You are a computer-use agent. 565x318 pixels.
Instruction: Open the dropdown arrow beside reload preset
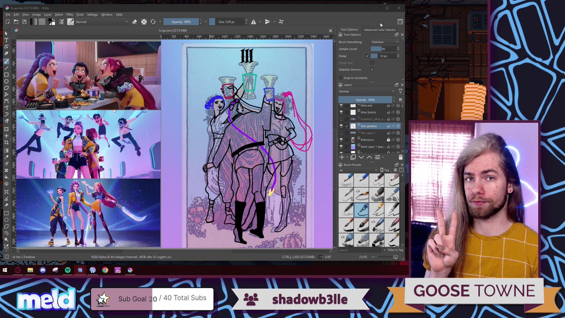tap(160, 22)
